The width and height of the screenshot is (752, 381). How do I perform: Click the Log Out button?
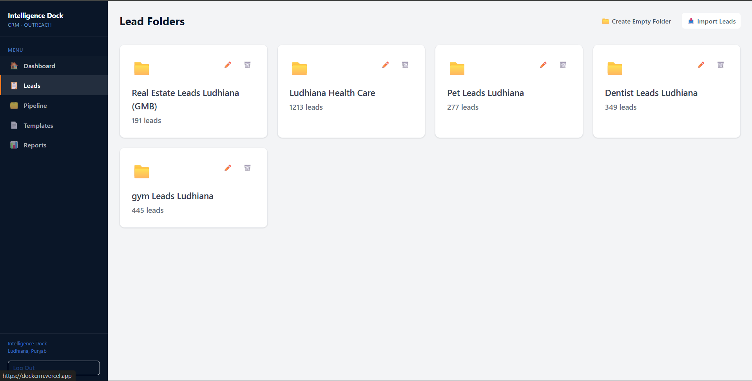[x=54, y=368]
